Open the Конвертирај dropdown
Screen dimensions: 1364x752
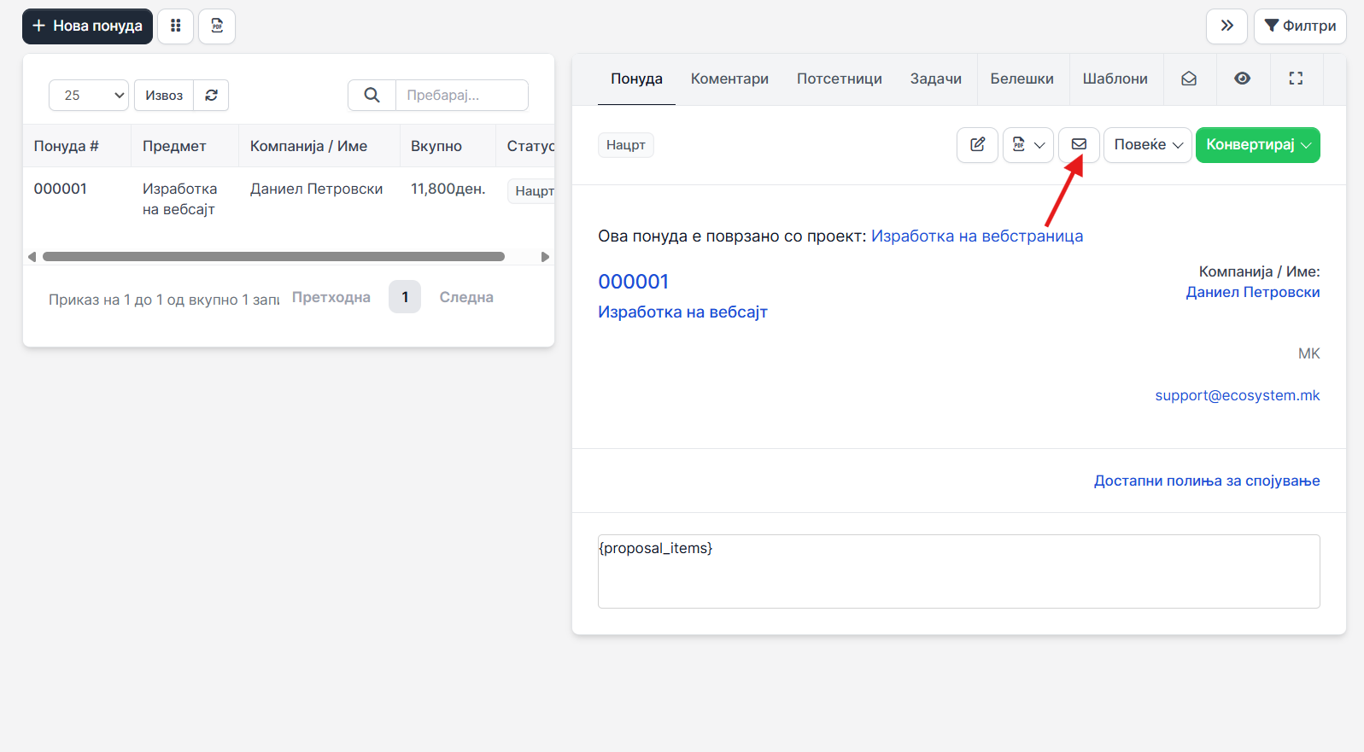click(1257, 145)
